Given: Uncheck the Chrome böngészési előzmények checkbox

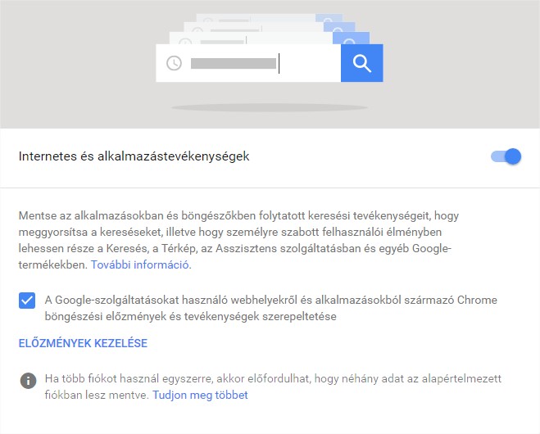Looking at the screenshot, I should [x=27, y=301].
